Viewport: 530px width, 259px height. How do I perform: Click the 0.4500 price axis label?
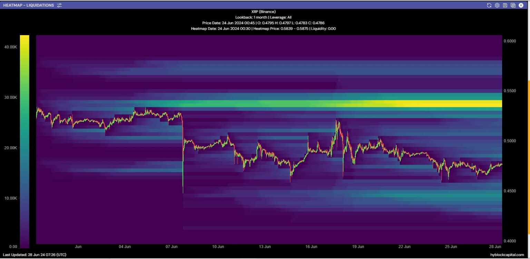click(x=509, y=191)
